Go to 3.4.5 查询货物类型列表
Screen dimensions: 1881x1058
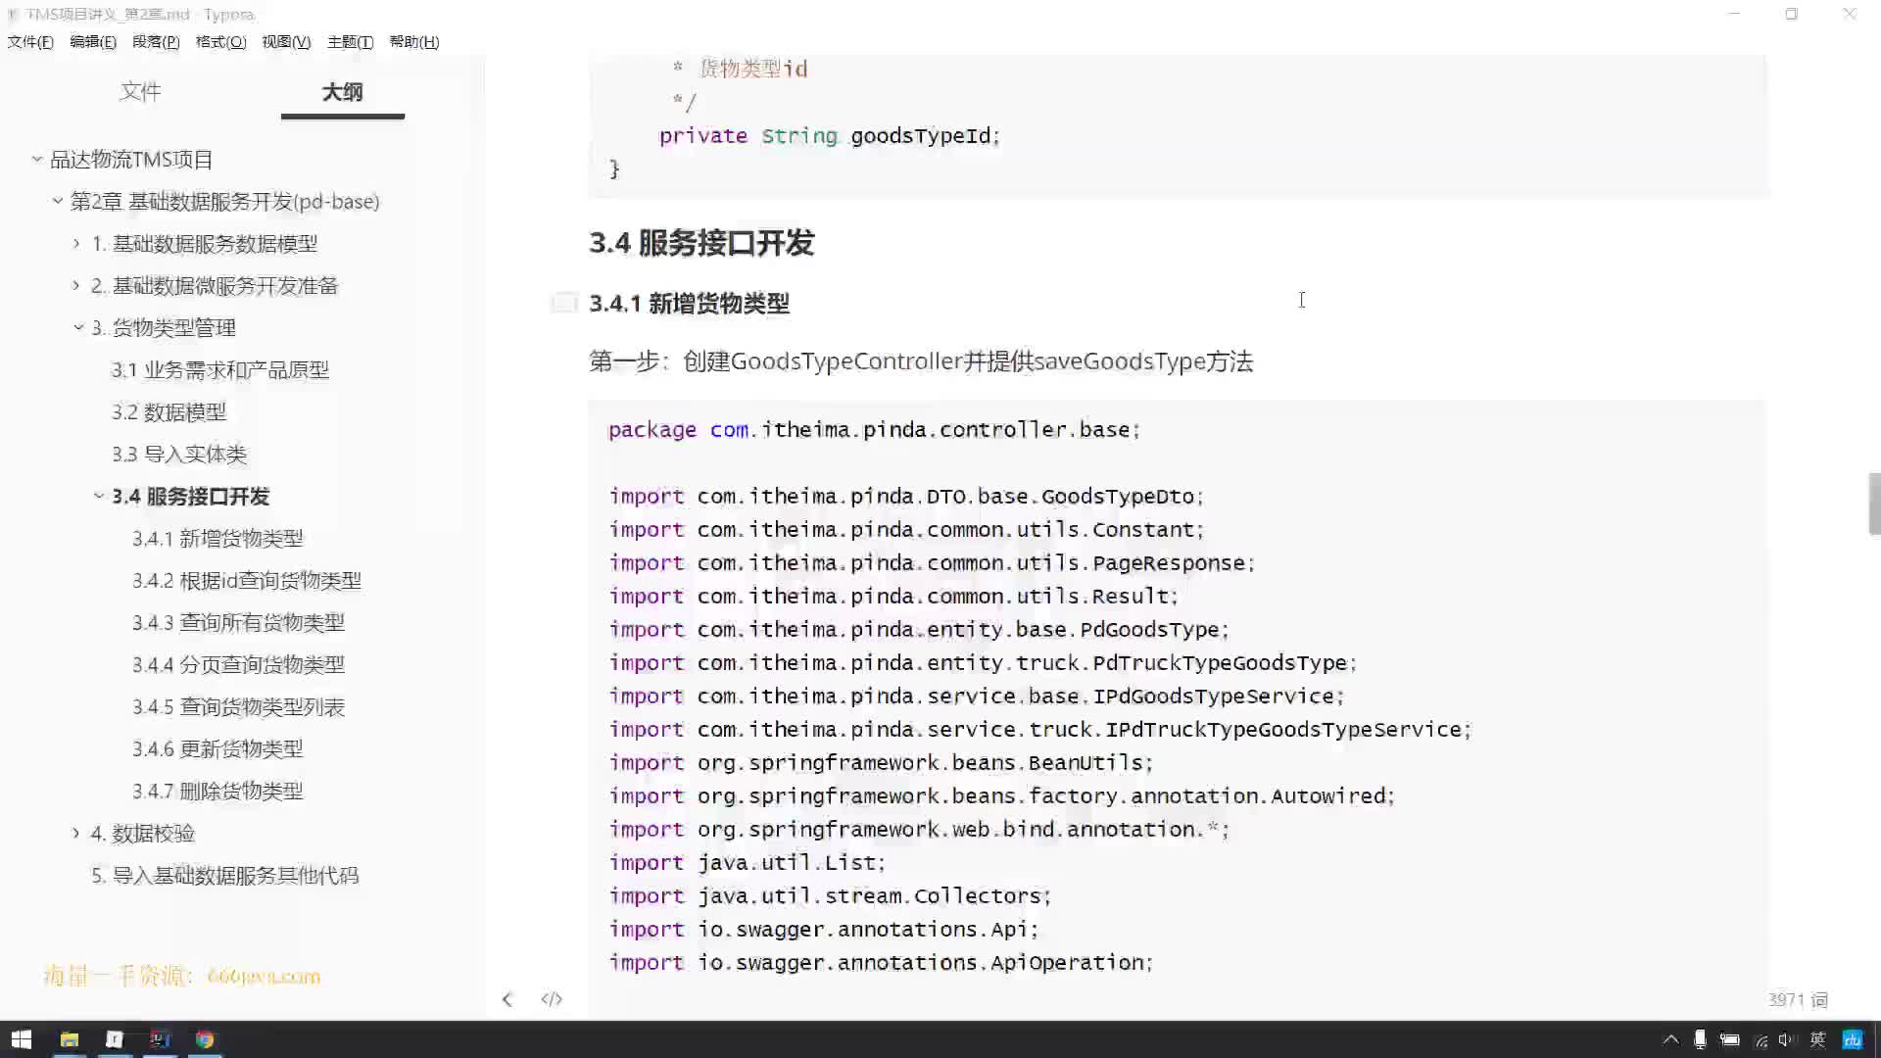click(x=238, y=707)
